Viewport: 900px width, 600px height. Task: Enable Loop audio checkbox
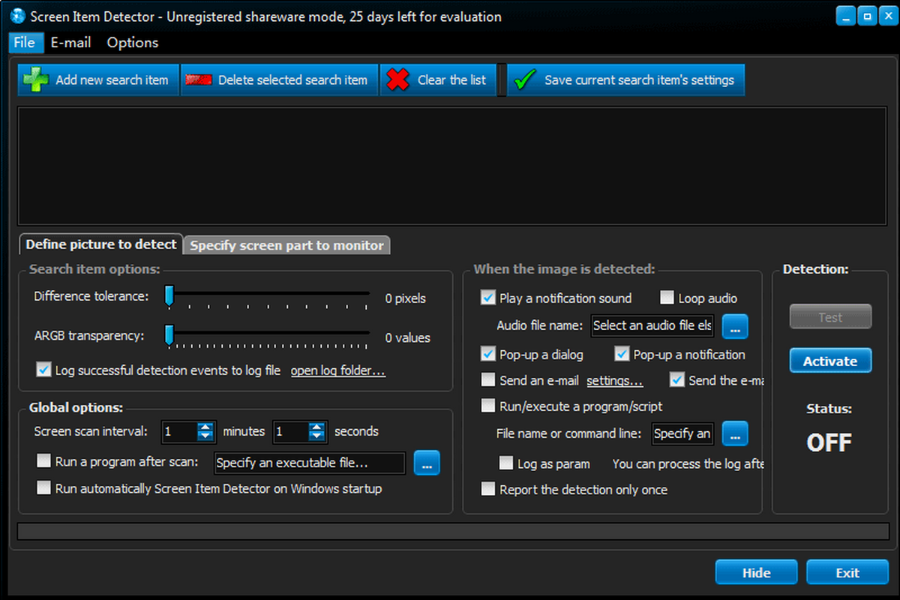coord(667,298)
